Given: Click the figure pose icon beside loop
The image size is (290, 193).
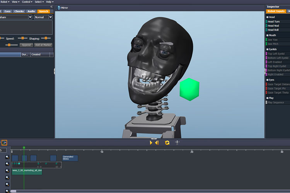Looking at the screenshot, I should (x=177, y=142).
